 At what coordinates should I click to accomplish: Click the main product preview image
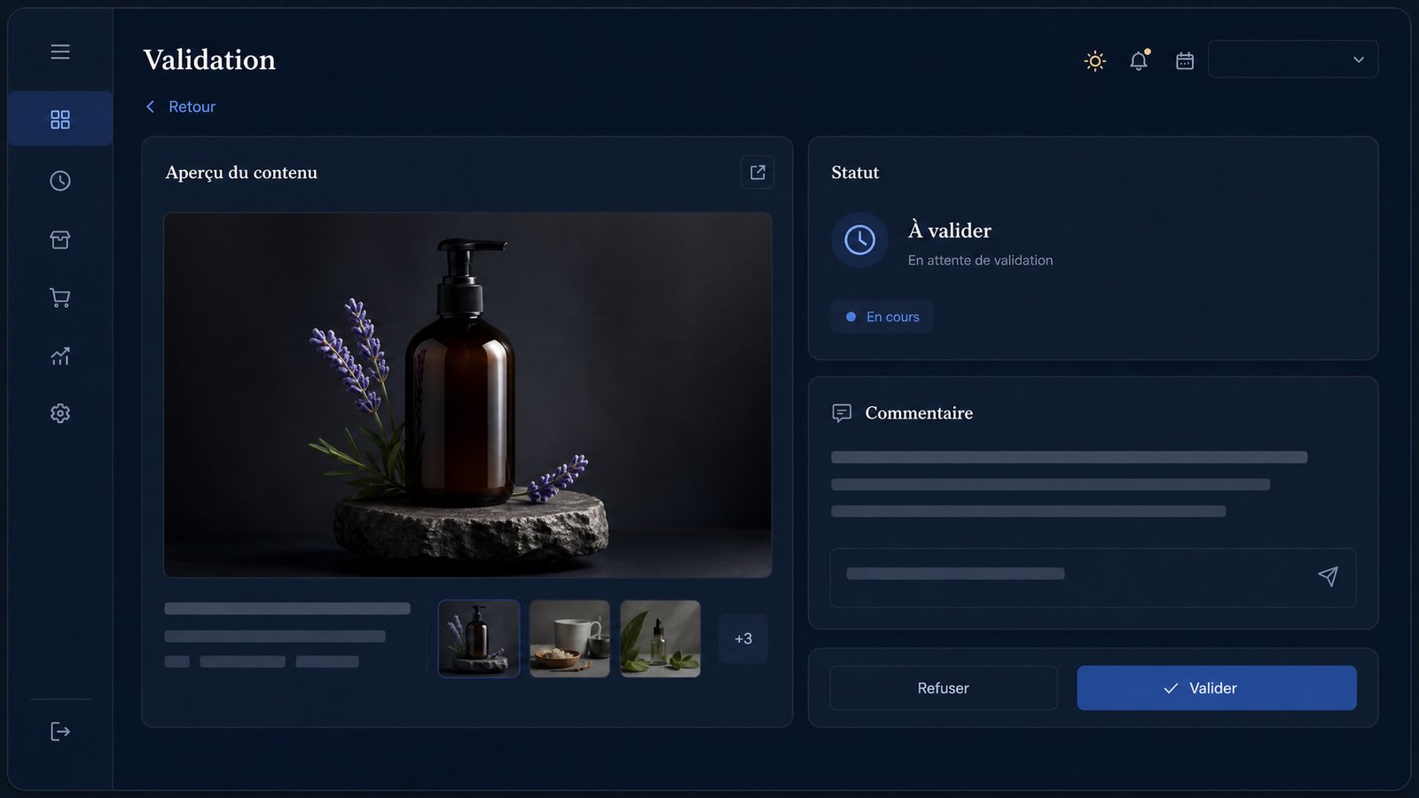pyautogui.click(x=467, y=395)
